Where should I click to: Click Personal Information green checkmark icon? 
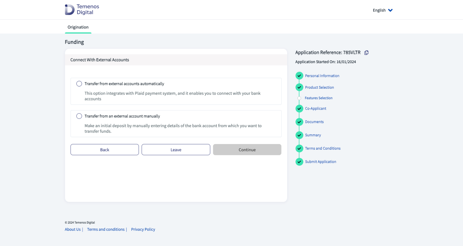(x=299, y=76)
